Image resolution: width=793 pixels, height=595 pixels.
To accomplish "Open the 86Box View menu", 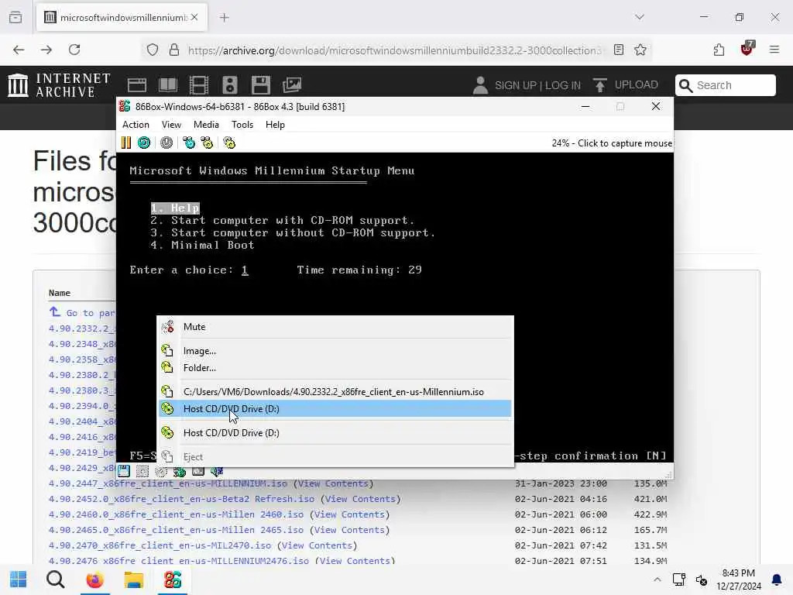I will tap(171, 125).
